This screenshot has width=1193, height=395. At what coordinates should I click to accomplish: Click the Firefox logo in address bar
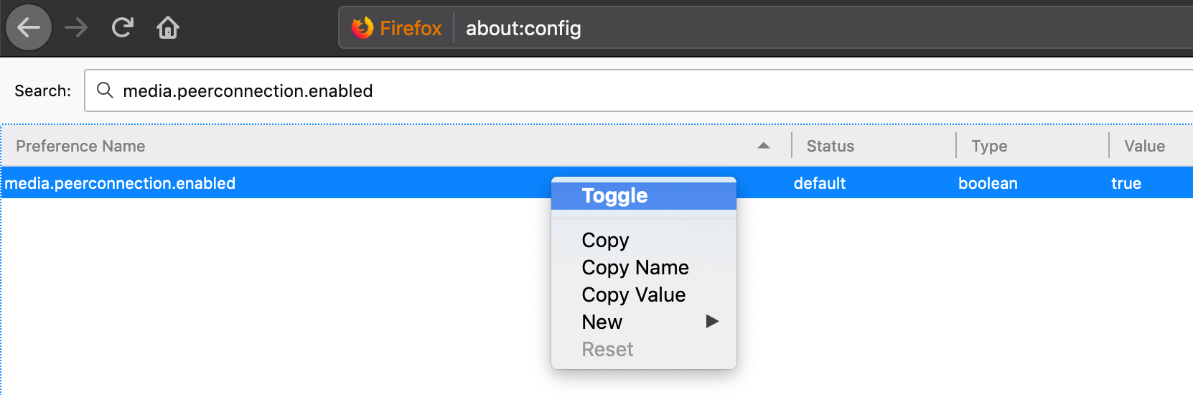coord(362,28)
